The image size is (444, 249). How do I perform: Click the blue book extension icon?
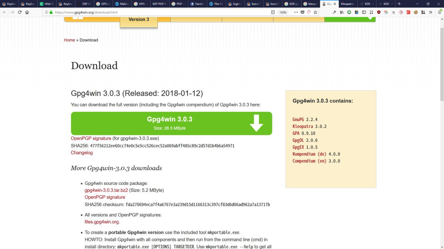(357, 12)
